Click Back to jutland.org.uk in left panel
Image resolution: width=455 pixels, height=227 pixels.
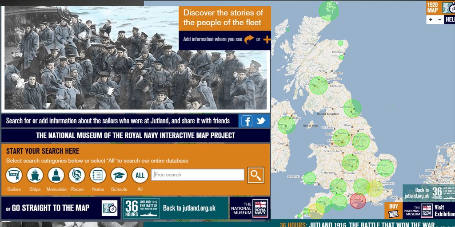pyautogui.click(x=189, y=208)
